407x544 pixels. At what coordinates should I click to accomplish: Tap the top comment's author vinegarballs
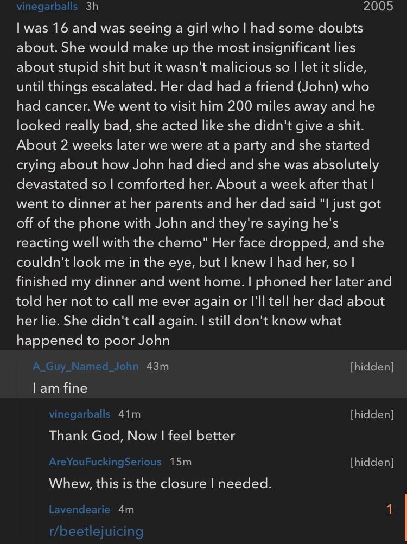point(47,7)
